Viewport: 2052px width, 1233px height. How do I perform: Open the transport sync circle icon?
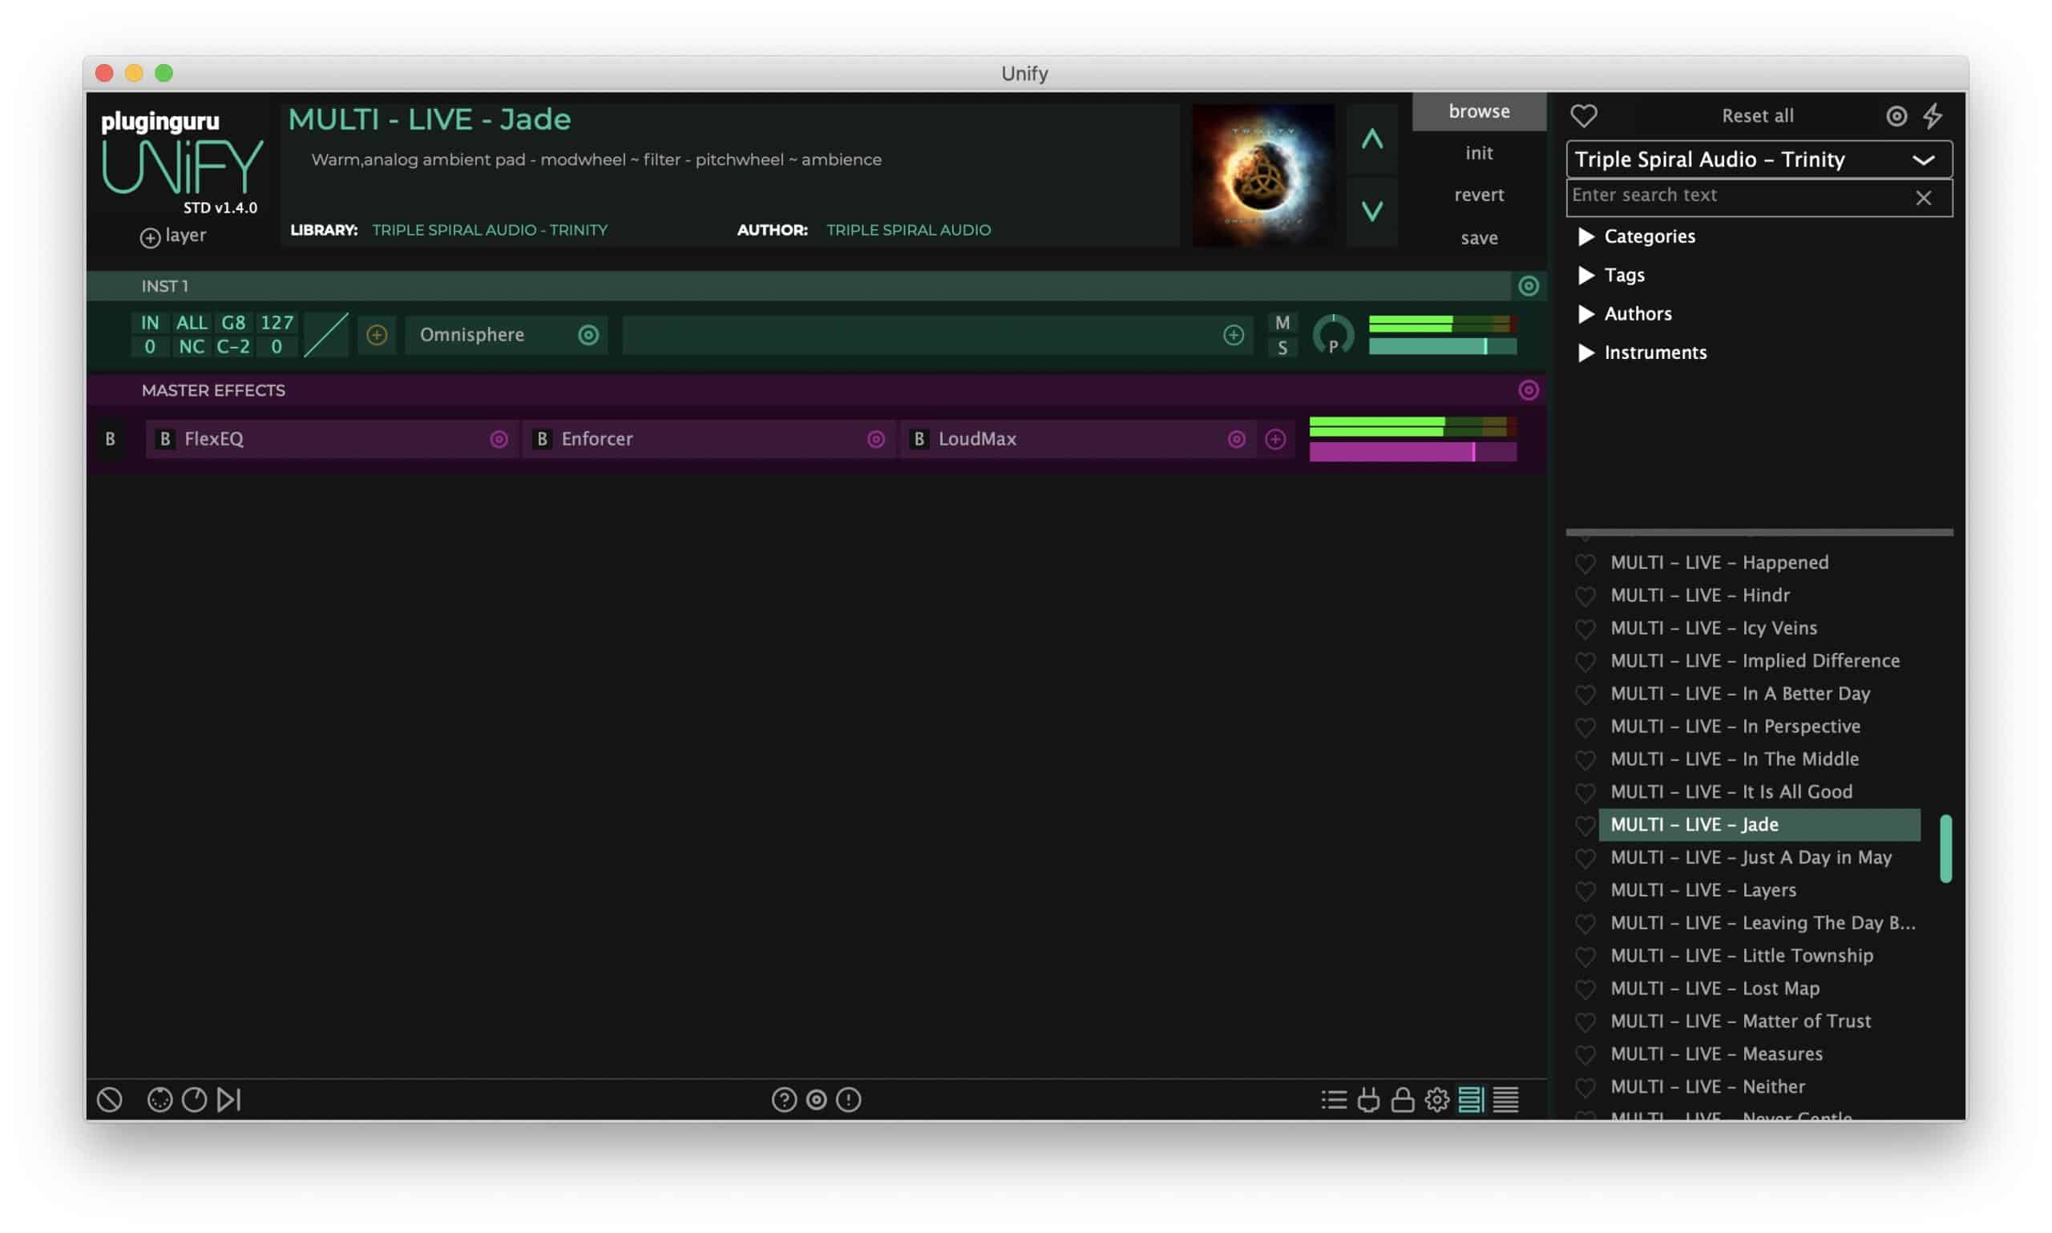160,1099
